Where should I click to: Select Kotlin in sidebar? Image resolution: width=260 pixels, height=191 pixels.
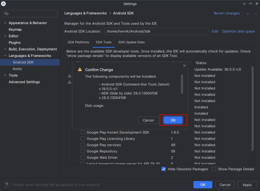(x=17, y=69)
